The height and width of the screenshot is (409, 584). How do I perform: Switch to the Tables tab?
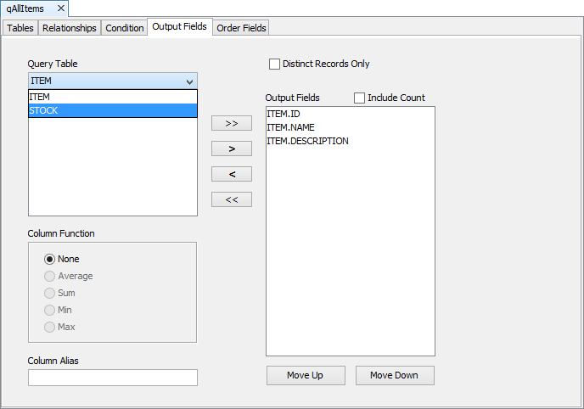click(20, 28)
